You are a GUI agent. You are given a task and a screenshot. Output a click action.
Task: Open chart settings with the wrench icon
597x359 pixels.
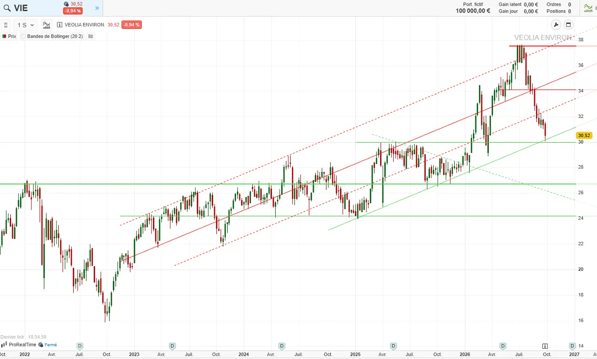pyautogui.click(x=556, y=25)
